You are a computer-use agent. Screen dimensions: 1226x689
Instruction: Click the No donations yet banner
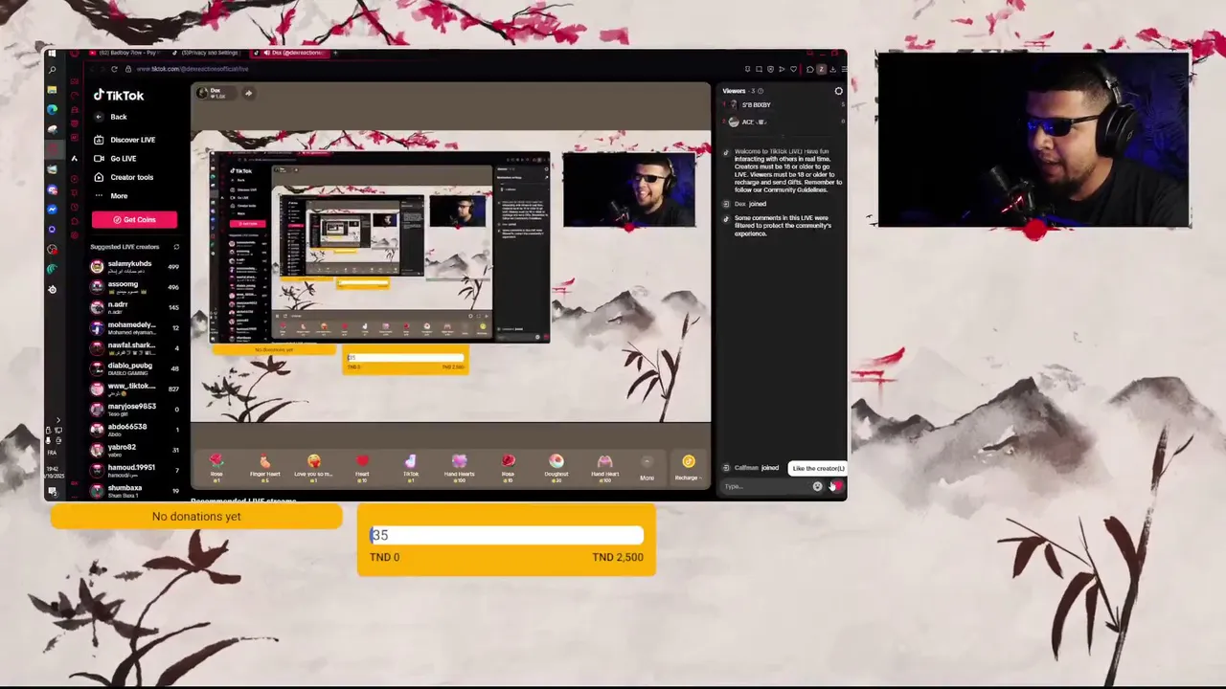[x=196, y=517]
